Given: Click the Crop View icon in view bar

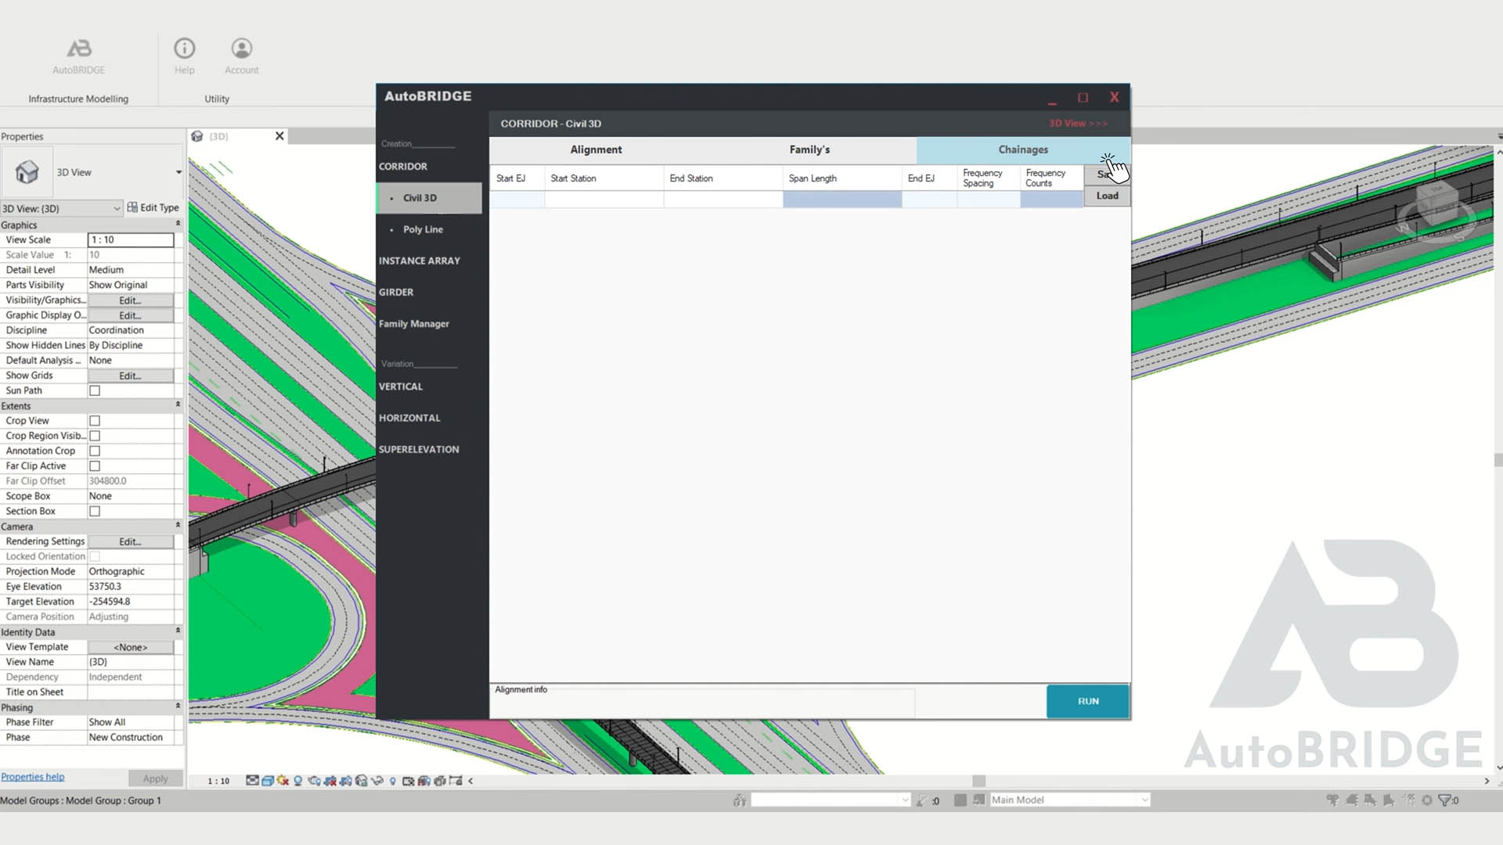Looking at the screenshot, I should [330, 781].
